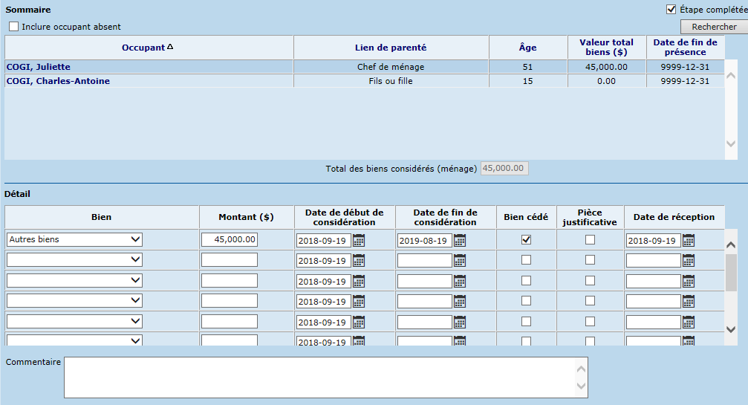Uncheck the 'Étape complétée' checkbox
This screenshot has height=405, width=748.
click(671, 10)
